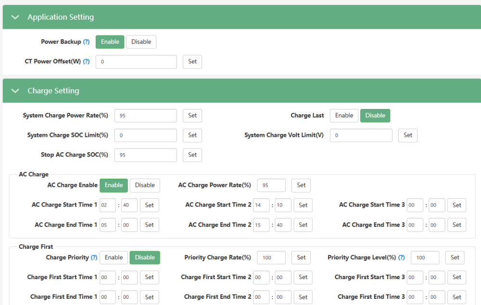
Task: Set the Stop AC Charge SOC value
Action: click(192, 155)
